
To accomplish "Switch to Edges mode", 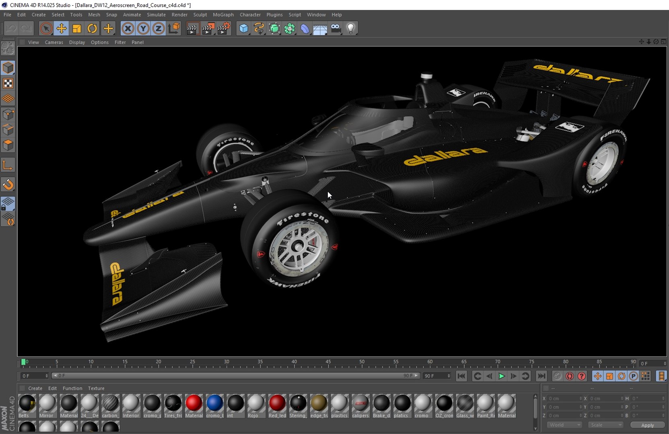I will (x=8, y=130).
